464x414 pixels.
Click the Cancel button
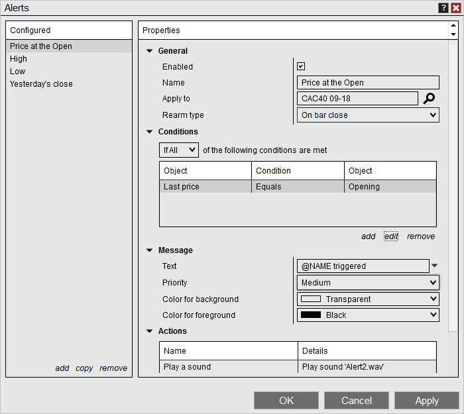pyautogui.click(x=357, y=400)
